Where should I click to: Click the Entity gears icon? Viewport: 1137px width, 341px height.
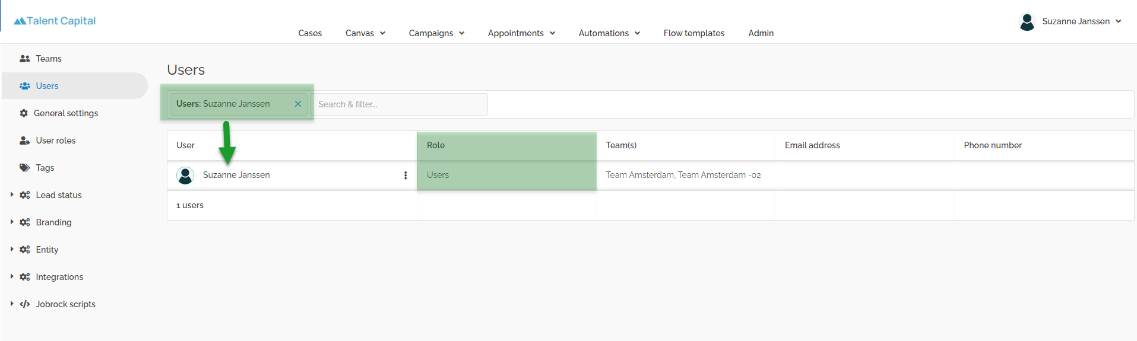pyautogui.click(x=25, y=250)
